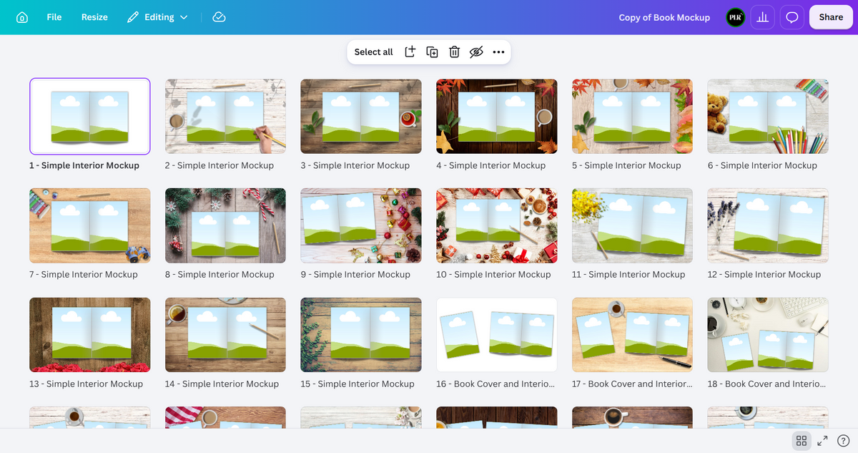Viewport: 858px width, 453px height.
Task: Click title '15 - Simple Interior Mockup'
Action: (x=357, y=384)
